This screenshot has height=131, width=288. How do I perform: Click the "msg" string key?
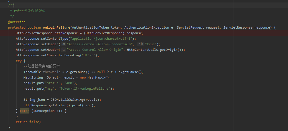tap(50, 89)
